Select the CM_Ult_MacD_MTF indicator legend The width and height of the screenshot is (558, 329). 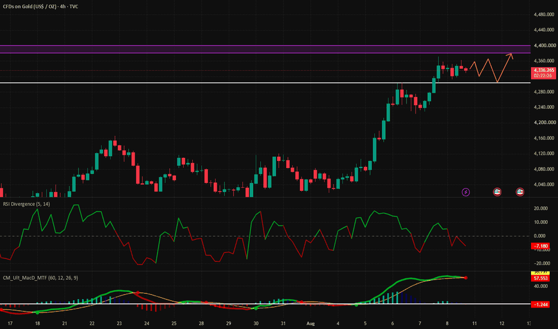(40, 278)
